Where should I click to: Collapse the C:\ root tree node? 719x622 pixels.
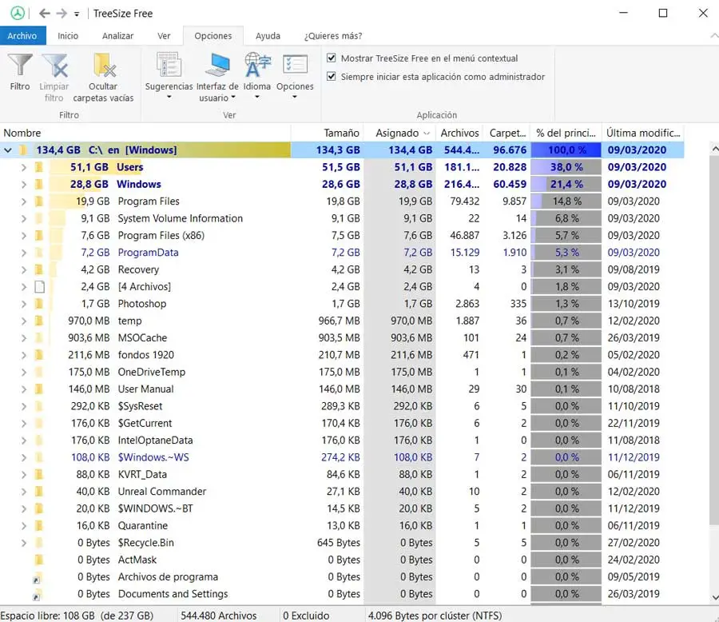8,150
